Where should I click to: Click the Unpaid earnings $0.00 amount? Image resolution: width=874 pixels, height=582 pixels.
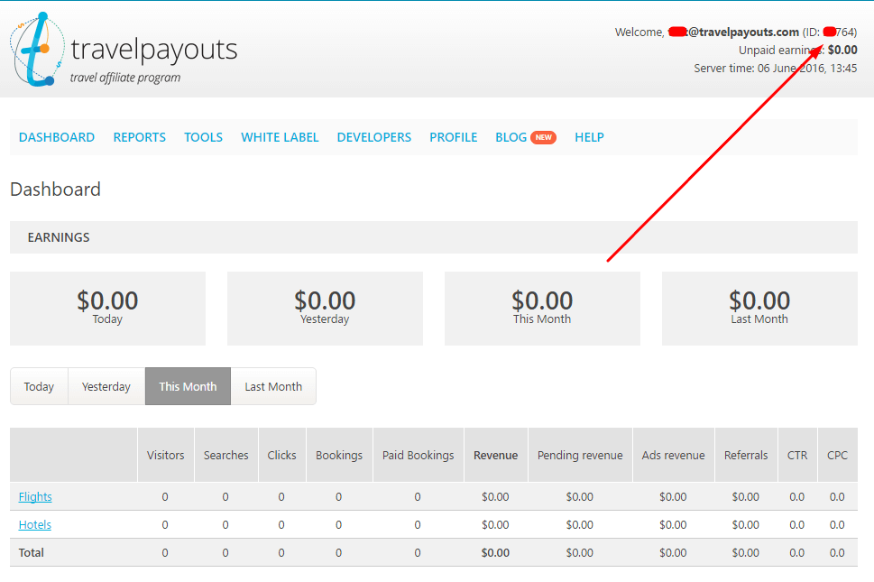(x=842, y=50)
